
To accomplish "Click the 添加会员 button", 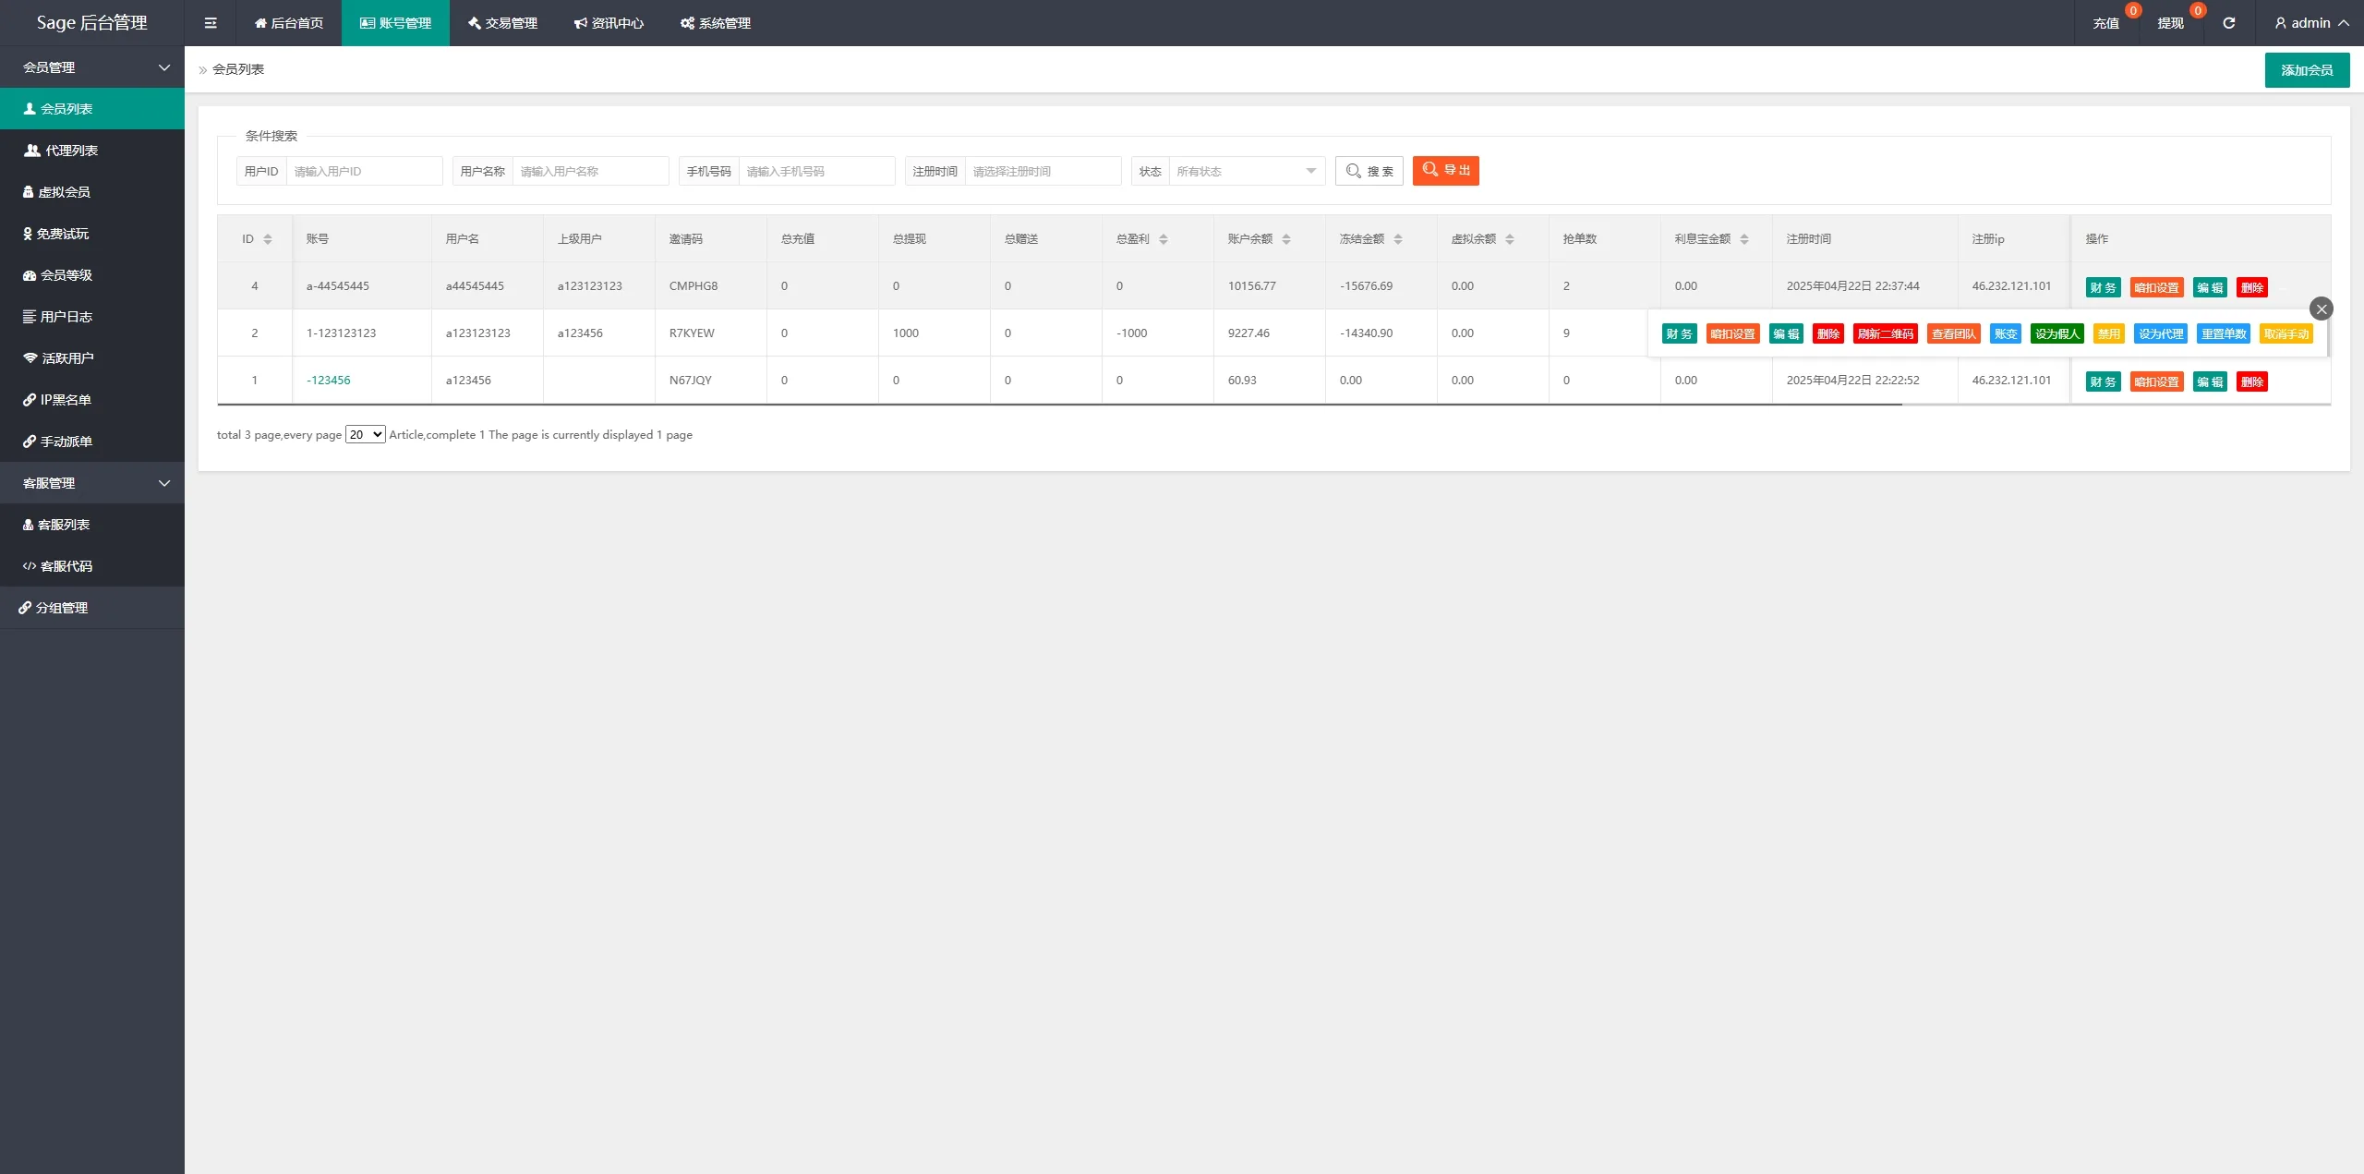I will (2306, 70).
